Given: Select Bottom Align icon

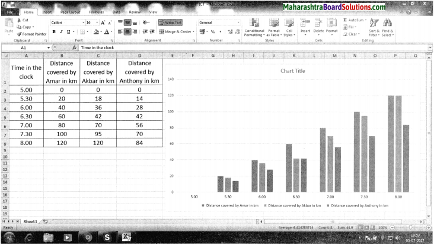Looking at the screenshot, I should (x=135, y=22).
